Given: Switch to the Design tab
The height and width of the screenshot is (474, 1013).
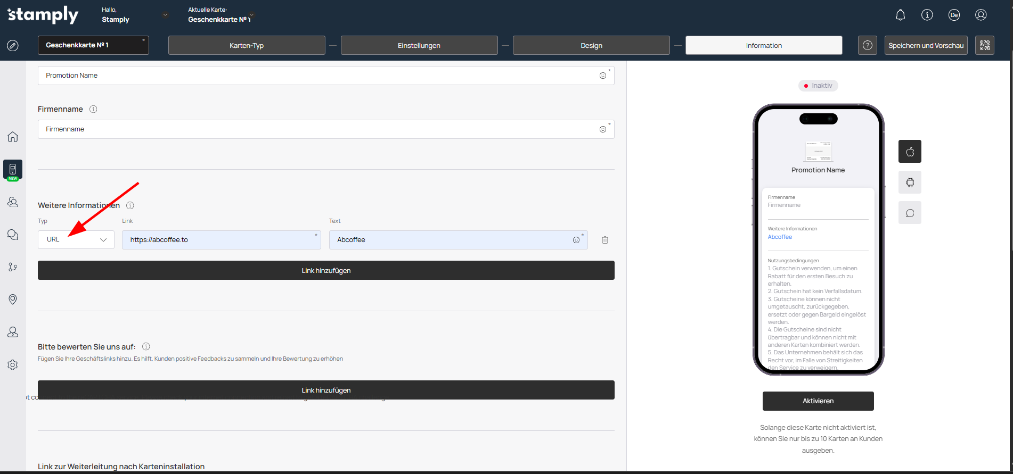Looking at the screenshot, I should (591, 45).
